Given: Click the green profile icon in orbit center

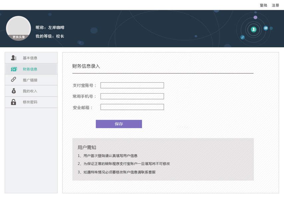Looking at the screenshot, I should click(254, 30).
